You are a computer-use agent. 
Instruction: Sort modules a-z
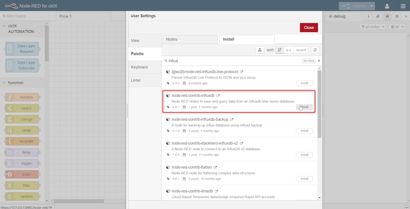[289, 50]
